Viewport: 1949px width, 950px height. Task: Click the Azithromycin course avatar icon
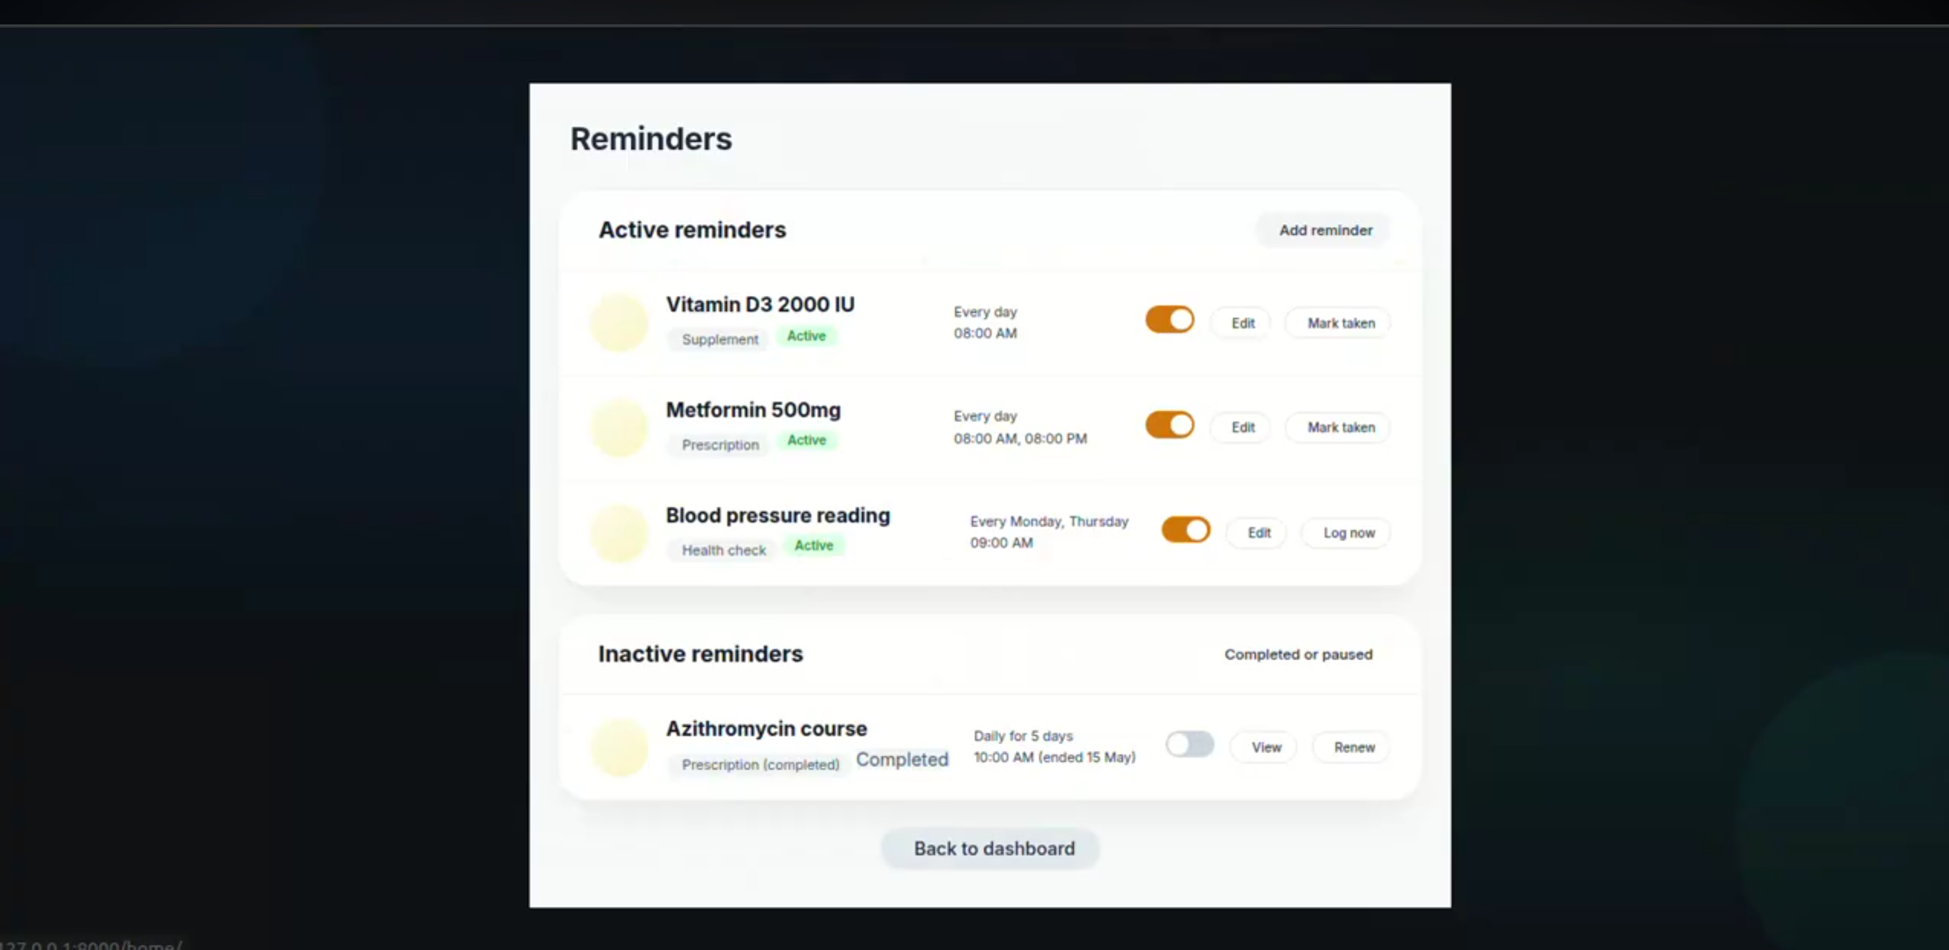pyautogui.click(x=620, y=747)
